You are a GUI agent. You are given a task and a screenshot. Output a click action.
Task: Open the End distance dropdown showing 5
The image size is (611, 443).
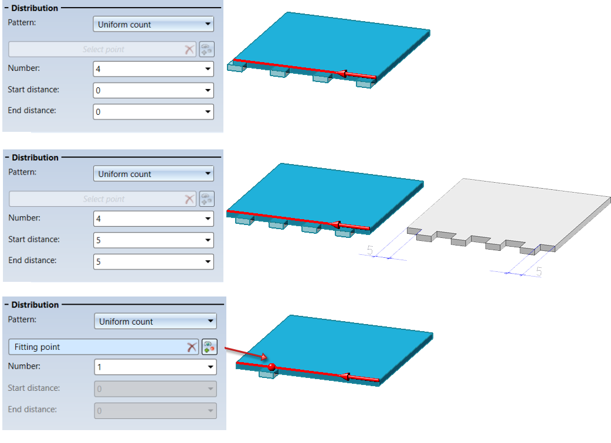point(154,261)
